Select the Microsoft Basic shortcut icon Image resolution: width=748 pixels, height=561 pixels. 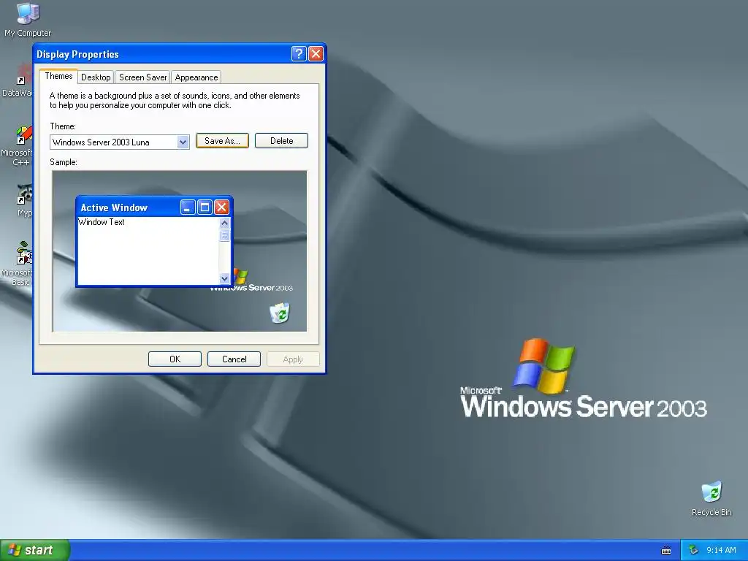coord(18,263)
